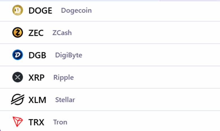220x131 pixels.
Task: Click the Stellar logo icon
Action: click(x=17, y=100)
